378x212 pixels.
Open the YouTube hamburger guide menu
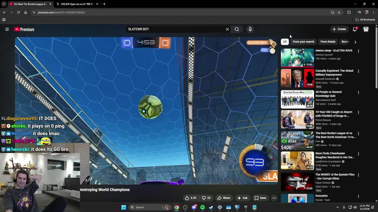point(7,29)
